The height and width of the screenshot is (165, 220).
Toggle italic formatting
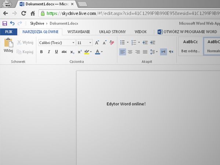click(49, 52)
